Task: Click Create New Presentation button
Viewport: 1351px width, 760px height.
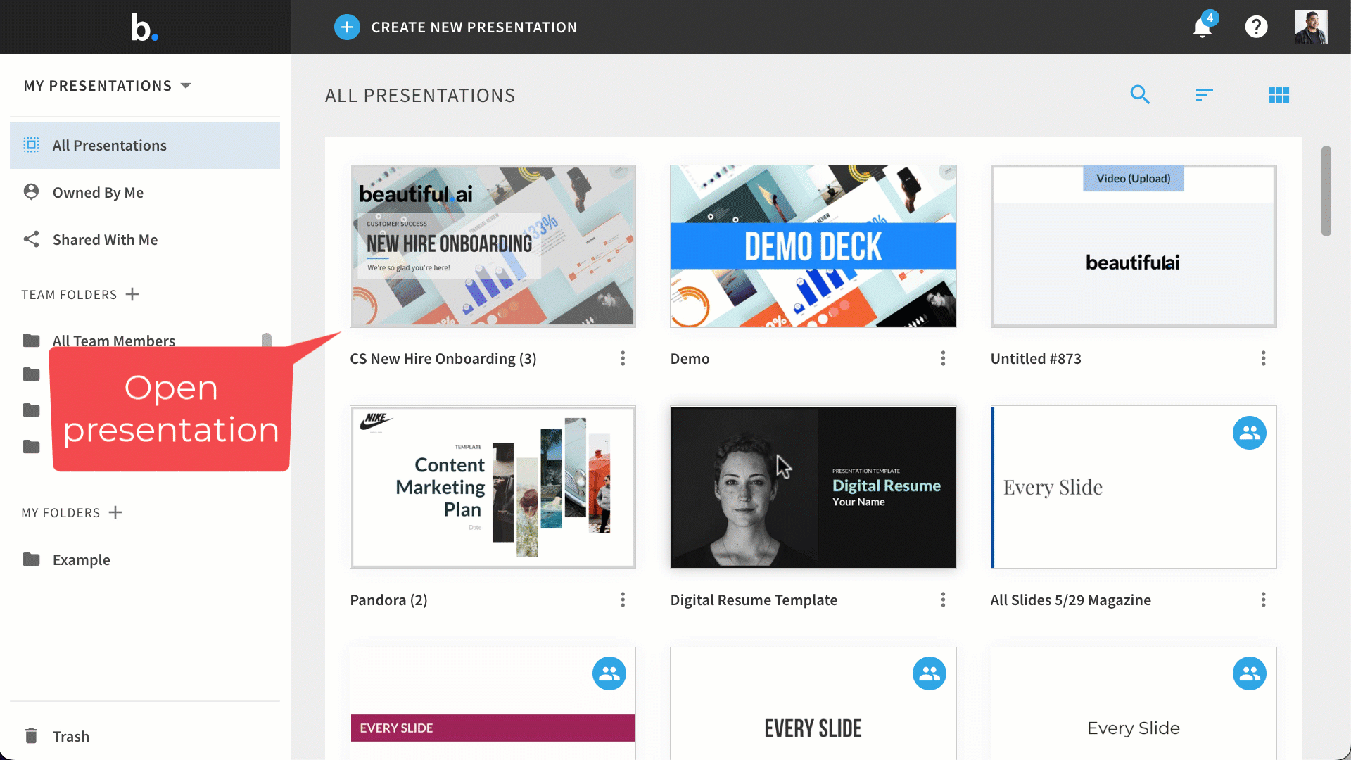Action: 455,27
